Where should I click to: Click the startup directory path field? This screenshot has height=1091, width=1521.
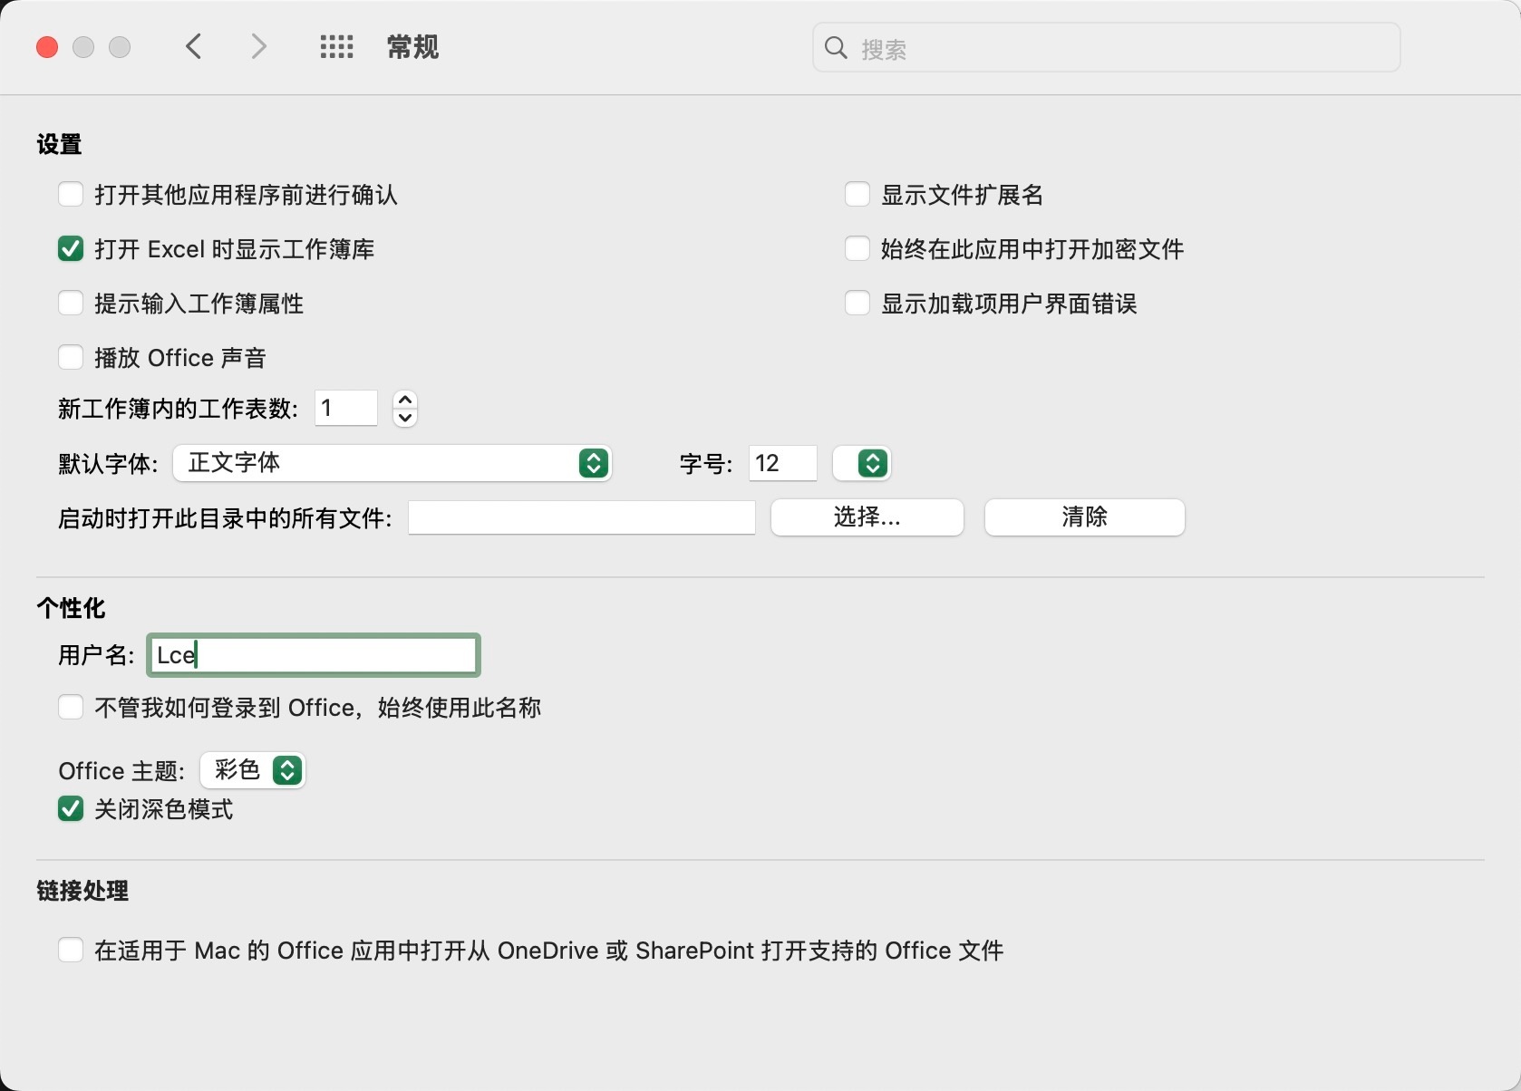click(582, 517)
